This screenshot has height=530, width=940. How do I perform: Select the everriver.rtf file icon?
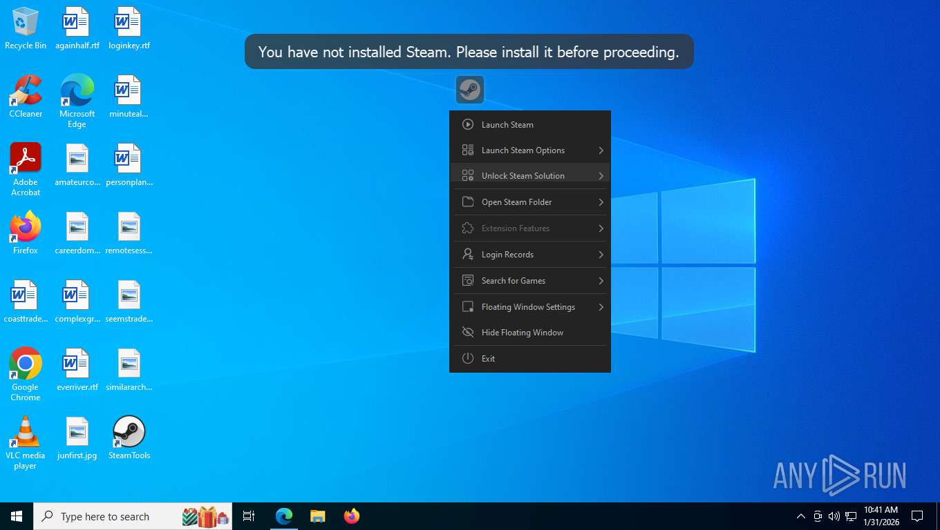click(77, 370)
